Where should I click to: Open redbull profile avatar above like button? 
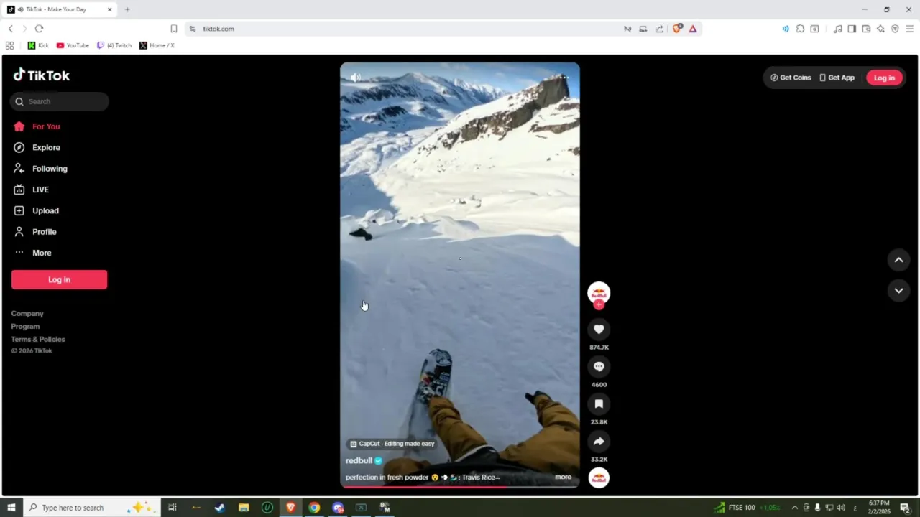(599, 292)
